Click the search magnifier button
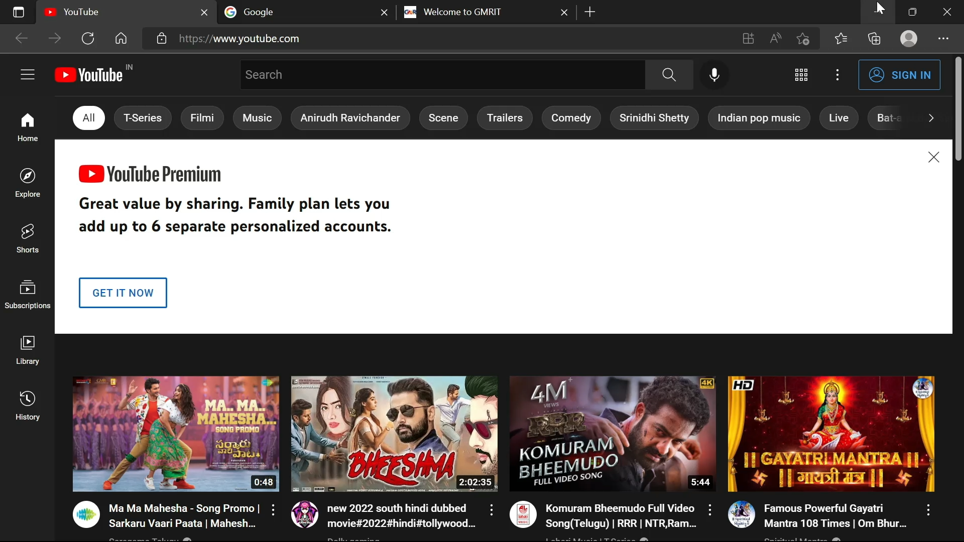The height and width of the screenshot is (542, 964). [x=669, y=75]
